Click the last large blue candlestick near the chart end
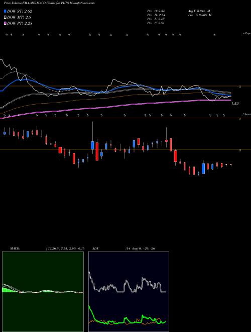 tap(203, 169)
